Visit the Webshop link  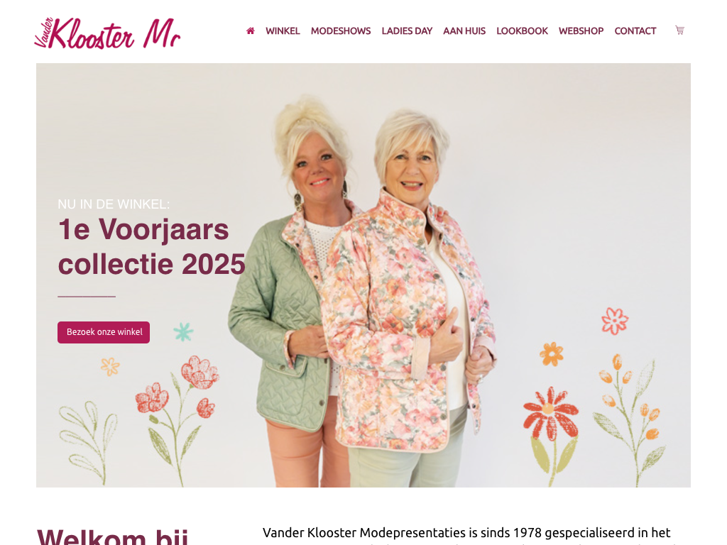point(581,31)
